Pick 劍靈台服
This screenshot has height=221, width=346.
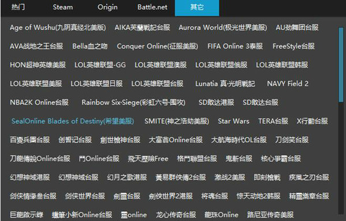click(127, 196)
